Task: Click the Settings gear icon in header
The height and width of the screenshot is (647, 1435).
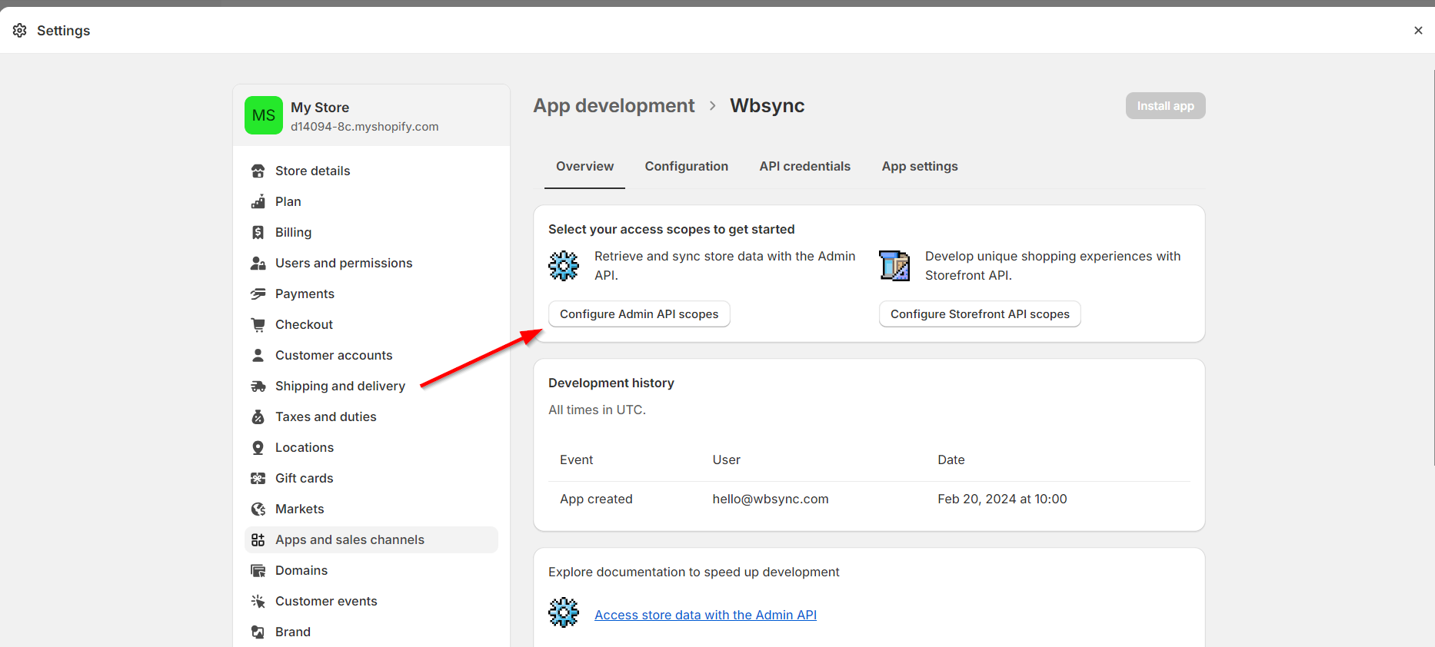Action: [20, 30]
